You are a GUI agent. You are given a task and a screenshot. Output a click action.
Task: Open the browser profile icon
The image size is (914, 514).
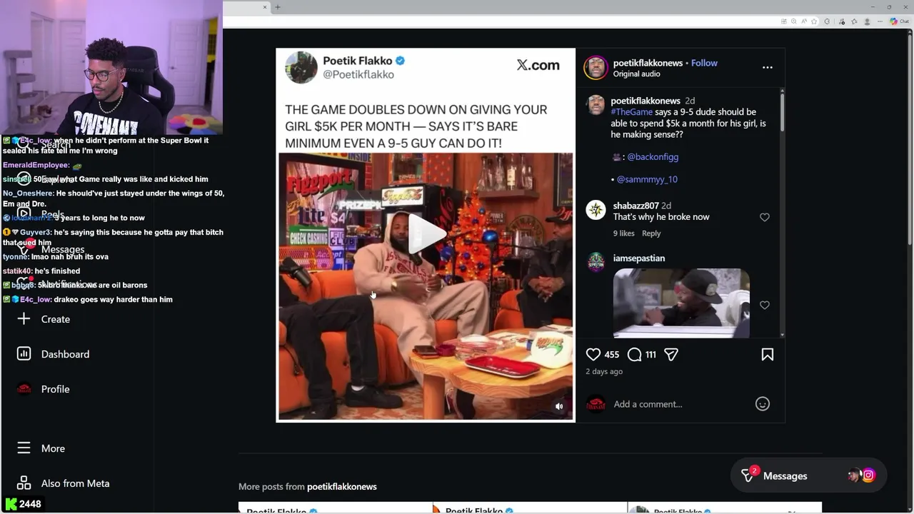click(867, 21)
